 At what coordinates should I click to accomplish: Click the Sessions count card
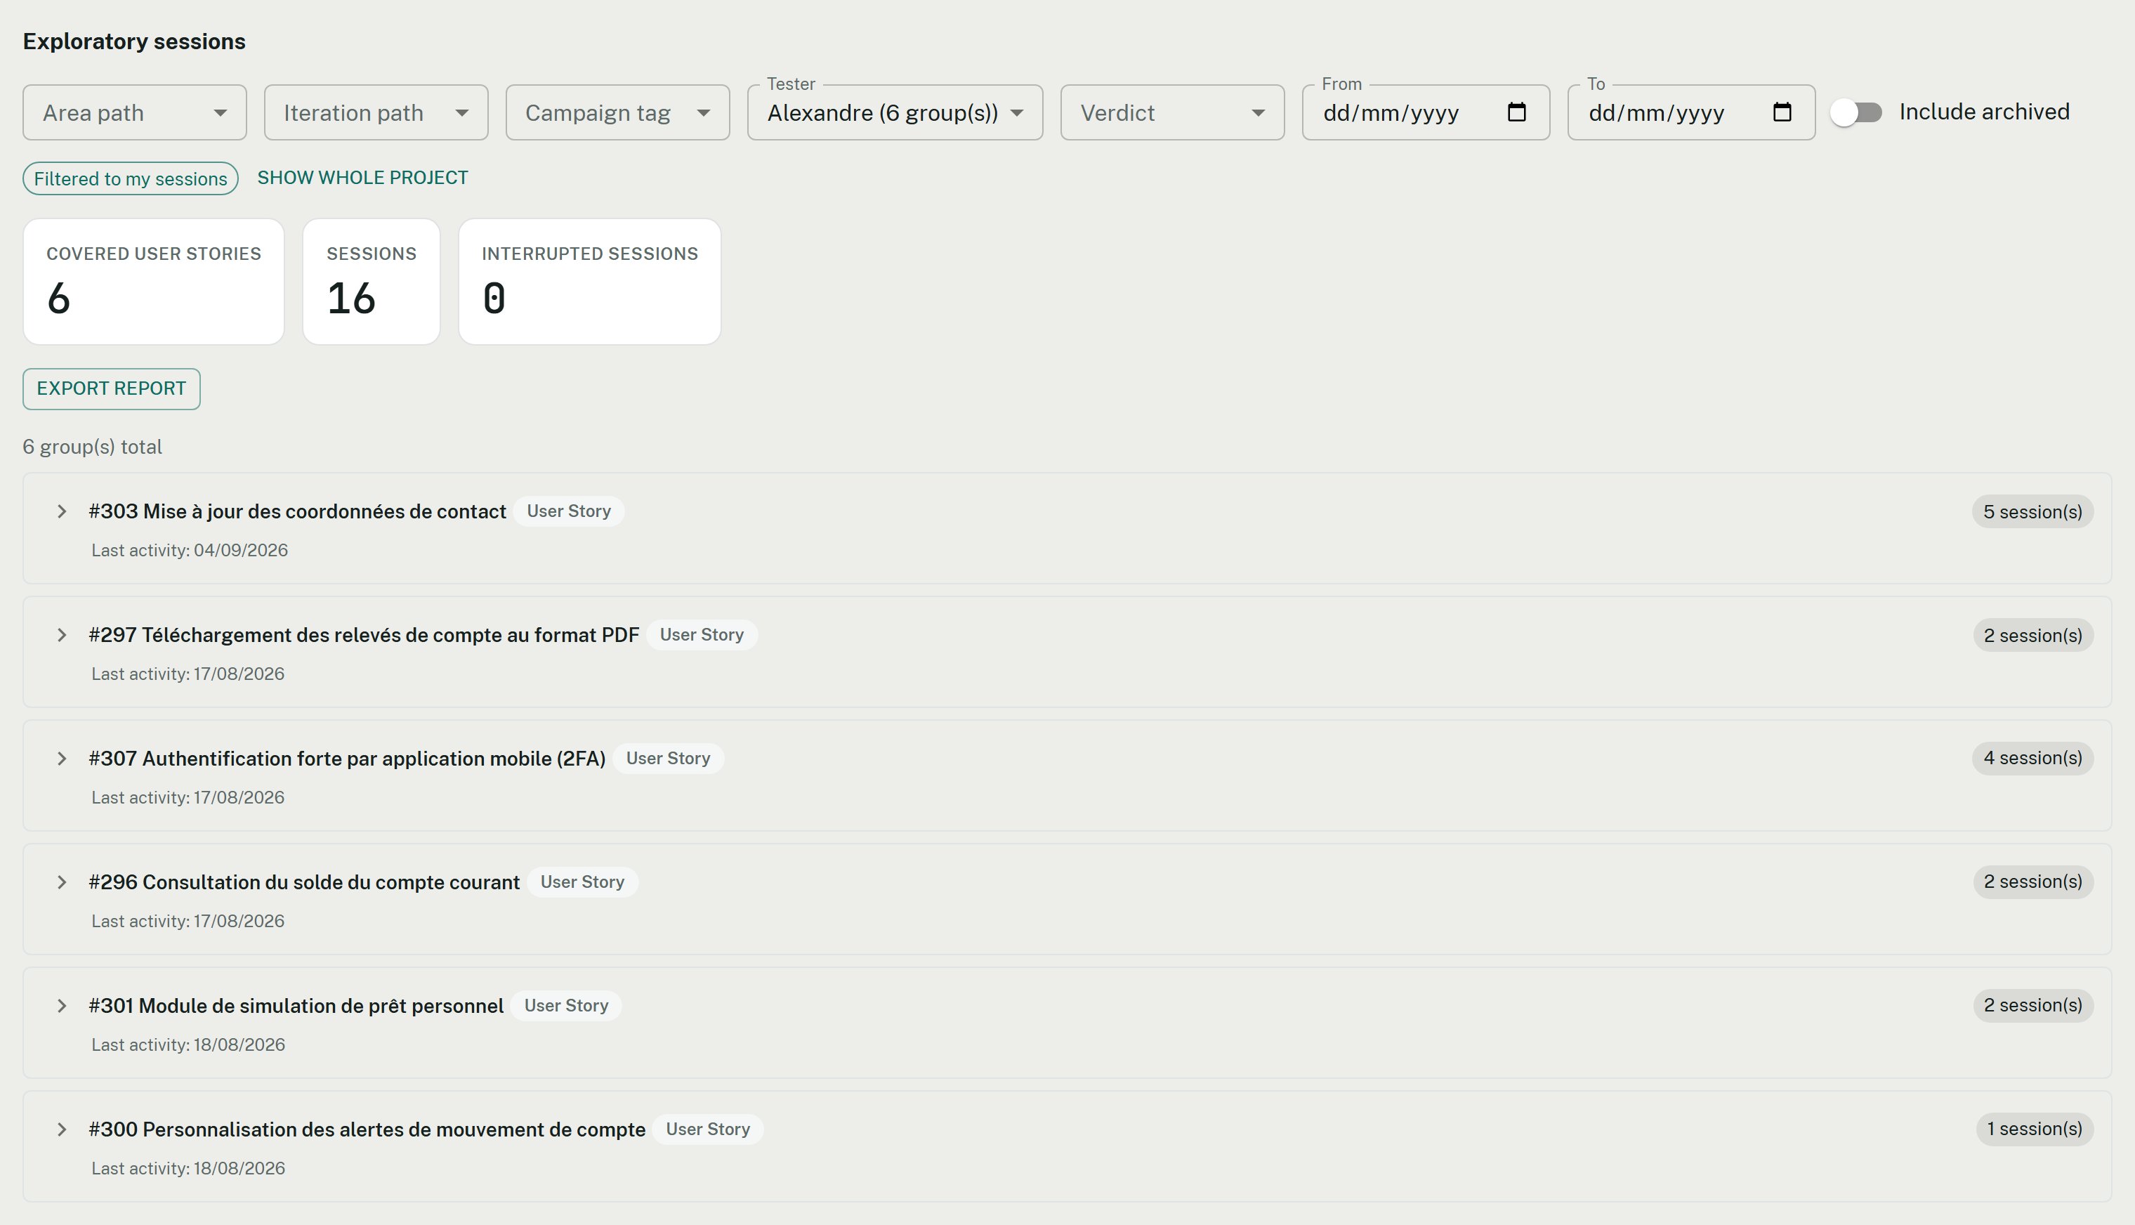(x=371, y=282)
